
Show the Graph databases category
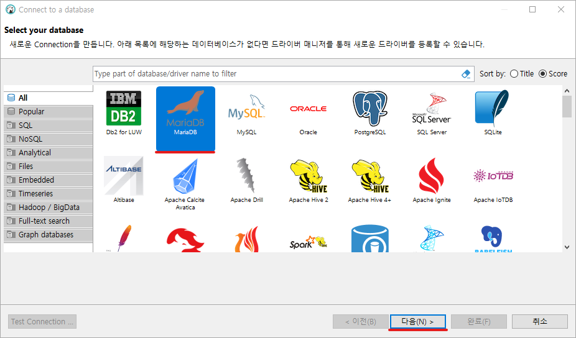(x=48, y=234)
